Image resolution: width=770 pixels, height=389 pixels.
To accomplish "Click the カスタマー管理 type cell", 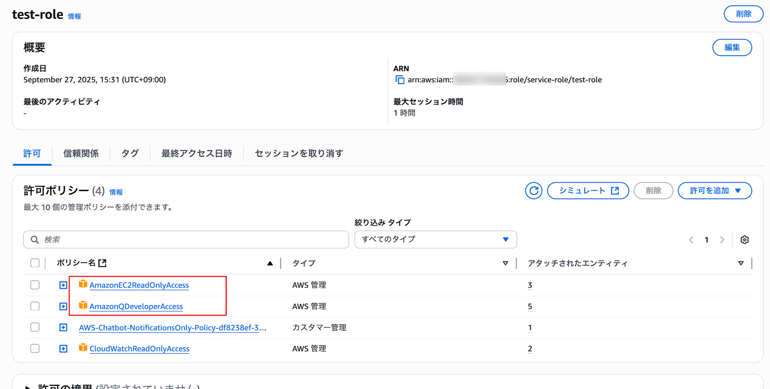I will coord(319,327).
